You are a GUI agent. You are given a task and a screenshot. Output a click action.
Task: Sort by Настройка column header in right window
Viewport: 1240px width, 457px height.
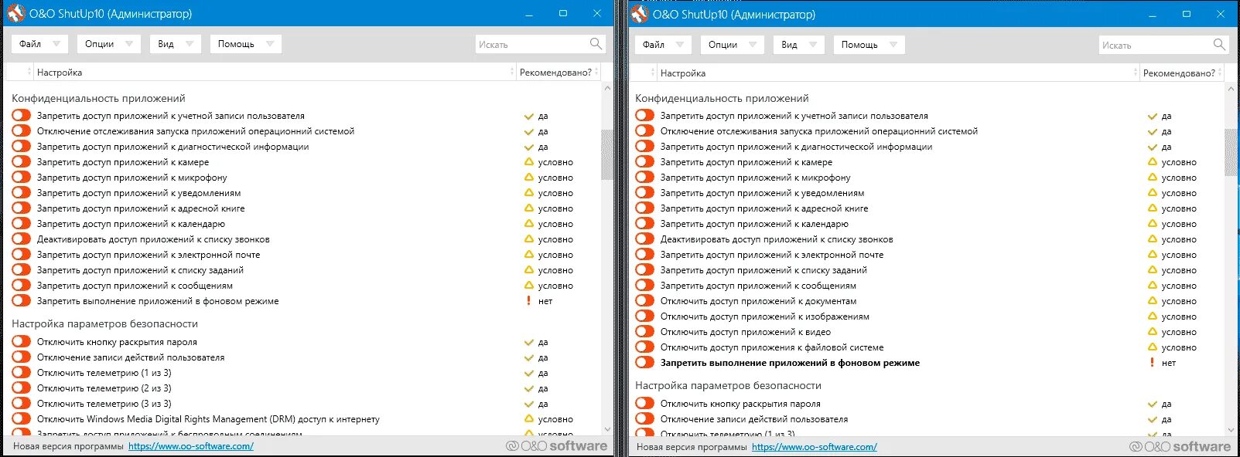coord(897,73)
